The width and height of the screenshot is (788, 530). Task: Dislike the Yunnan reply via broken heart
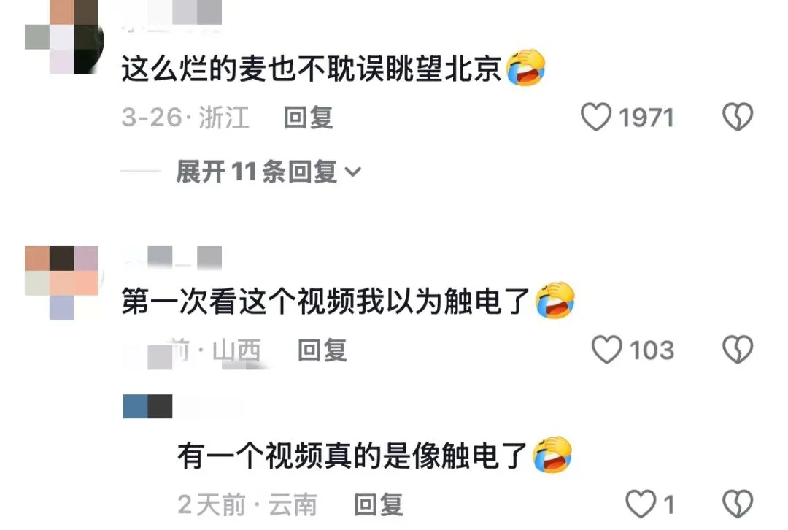point(737,504)
